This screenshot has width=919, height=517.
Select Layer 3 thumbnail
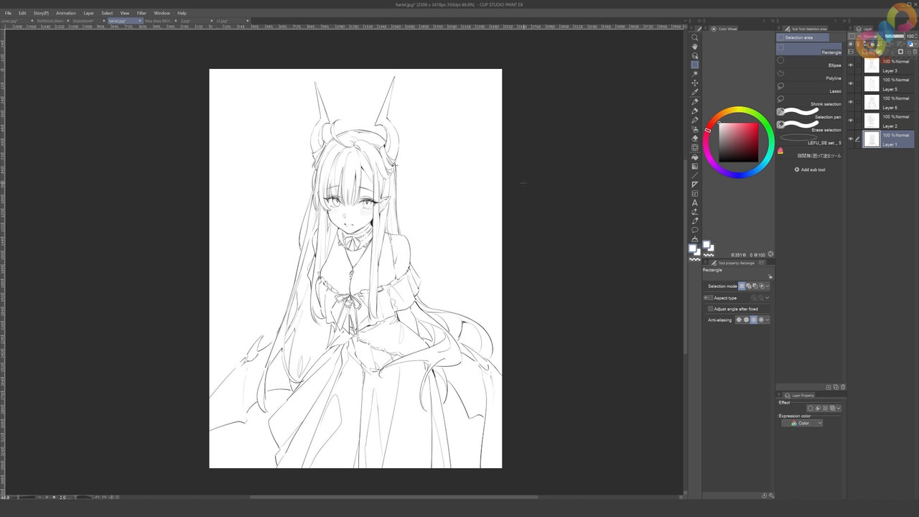tap(872, 66)
